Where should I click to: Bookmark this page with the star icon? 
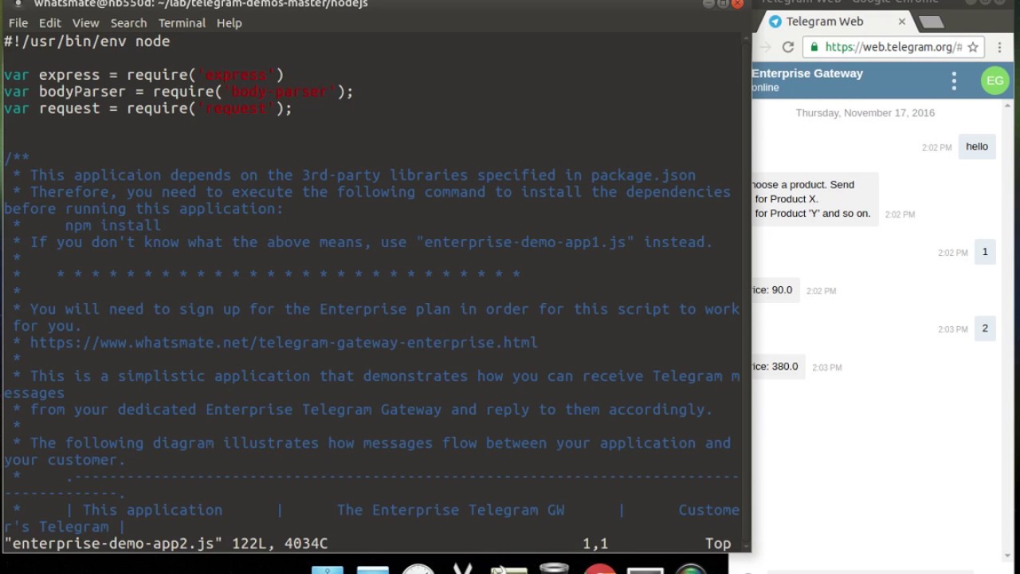point(973,47)
